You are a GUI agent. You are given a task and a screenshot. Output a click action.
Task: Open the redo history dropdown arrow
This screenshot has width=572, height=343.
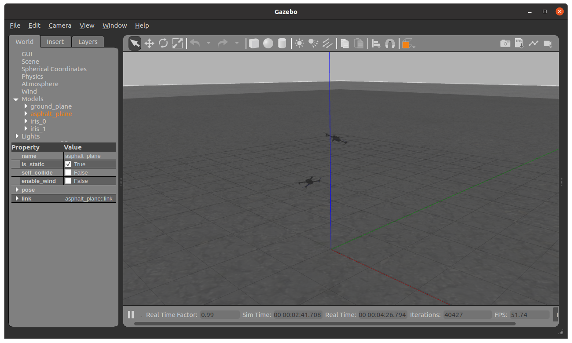[x=237, y=43]
